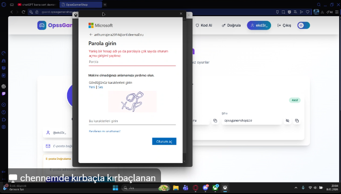Open the browser profile avatar
This screenshot has height=194, width=341.
tap(316, 12)
